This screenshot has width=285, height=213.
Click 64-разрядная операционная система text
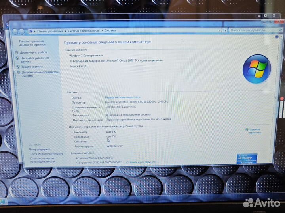(128, 115)
